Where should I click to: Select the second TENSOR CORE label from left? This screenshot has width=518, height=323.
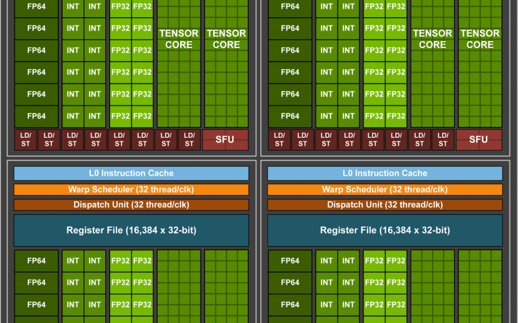(226, 39)
